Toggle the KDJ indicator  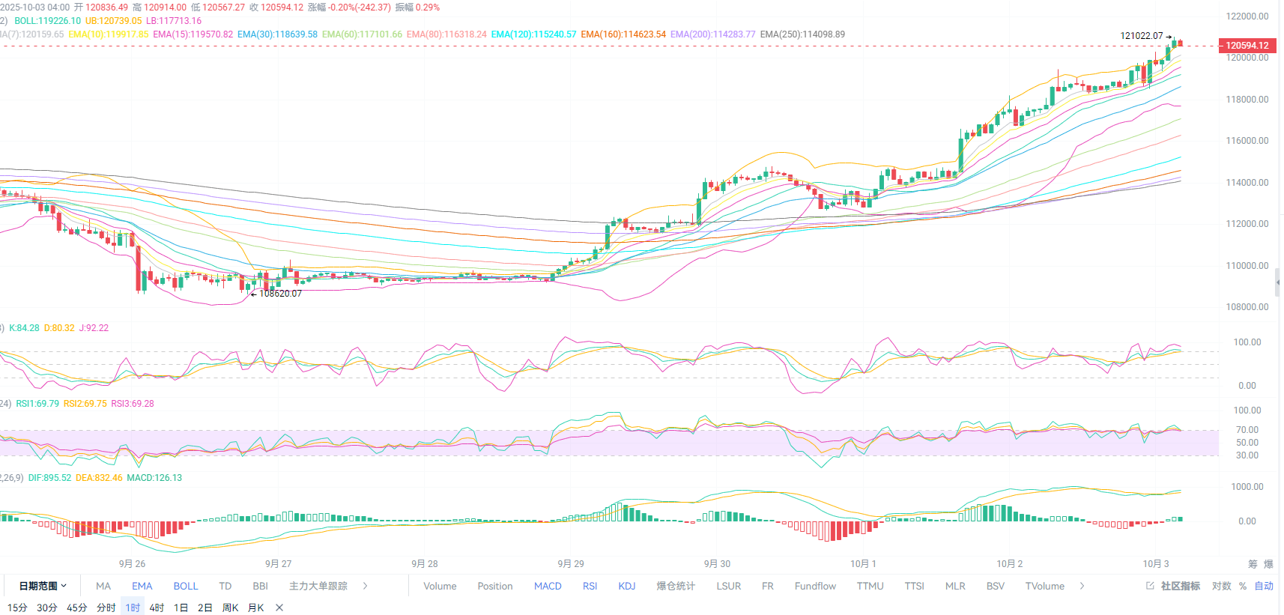click(626, 586)
